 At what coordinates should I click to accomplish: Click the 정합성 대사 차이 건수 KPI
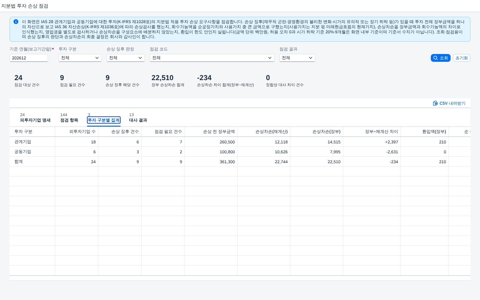(285, 81)
